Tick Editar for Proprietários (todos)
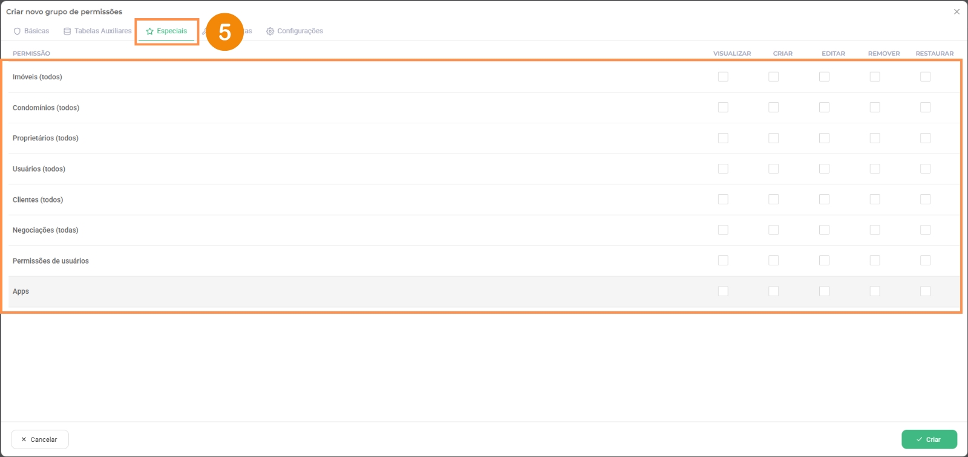 pos(824,138)
